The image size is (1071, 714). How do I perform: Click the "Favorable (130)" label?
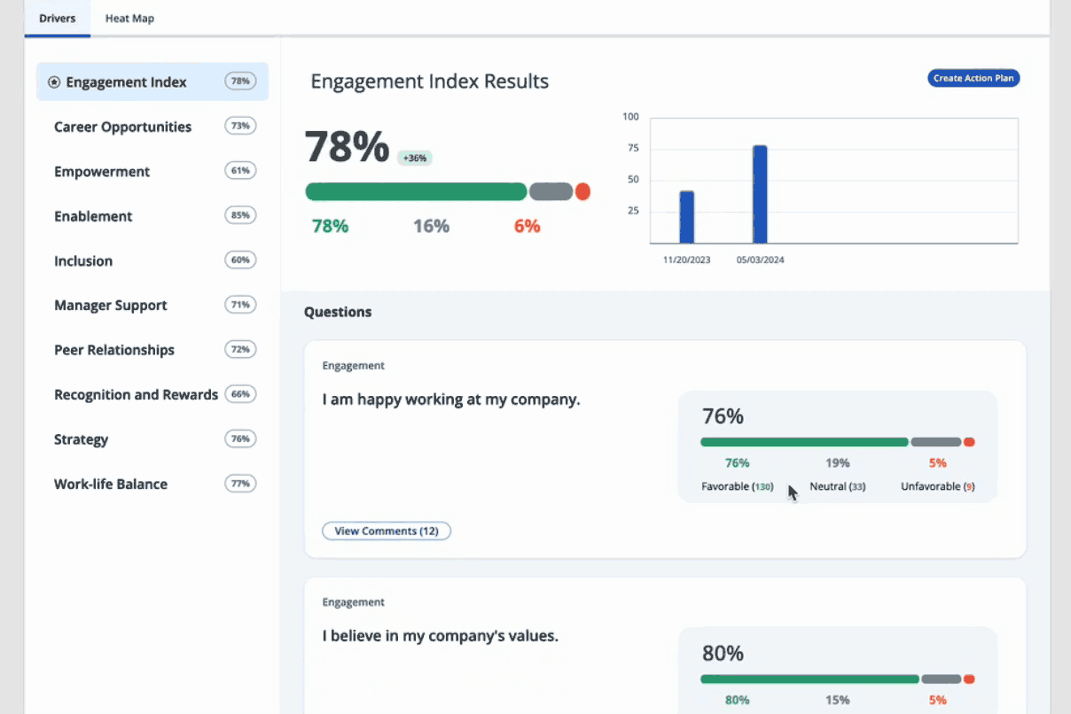coord(738,486)
